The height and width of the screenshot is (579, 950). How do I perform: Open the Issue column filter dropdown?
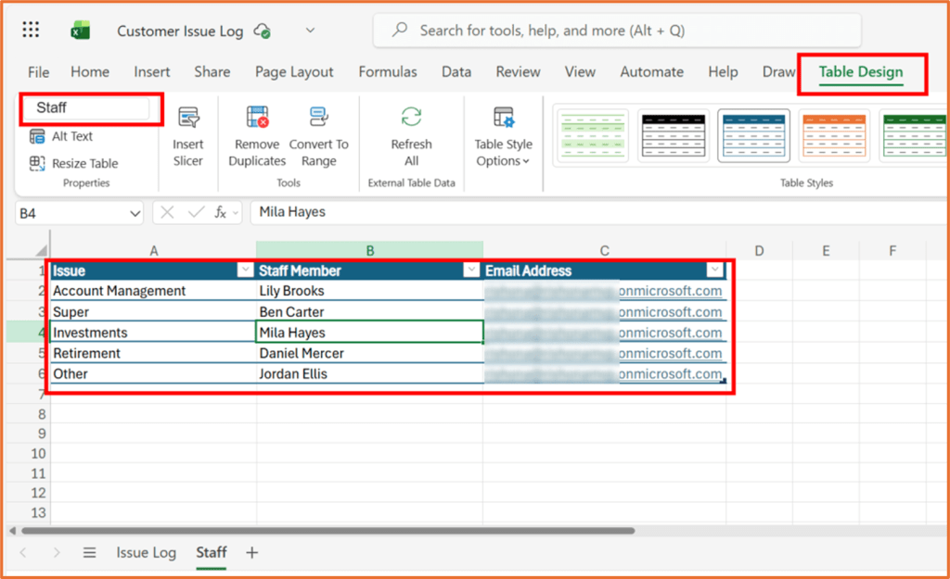(x=245, y=271)
